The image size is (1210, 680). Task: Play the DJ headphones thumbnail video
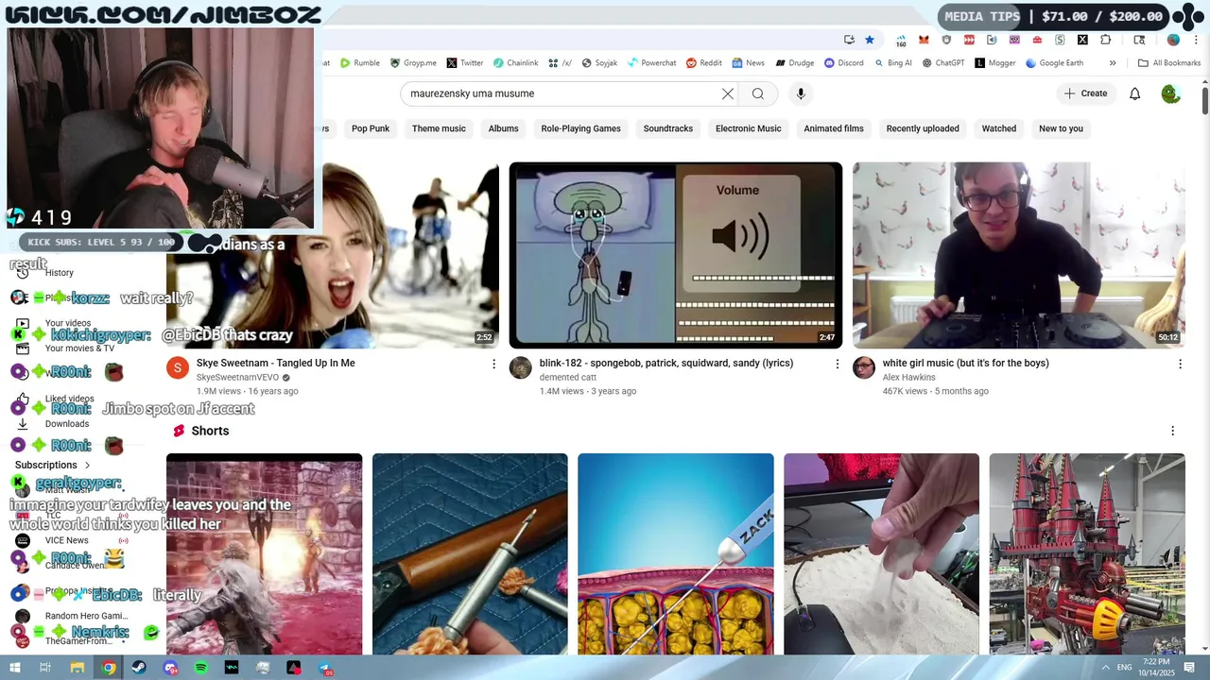click(x=1019, y=255)
